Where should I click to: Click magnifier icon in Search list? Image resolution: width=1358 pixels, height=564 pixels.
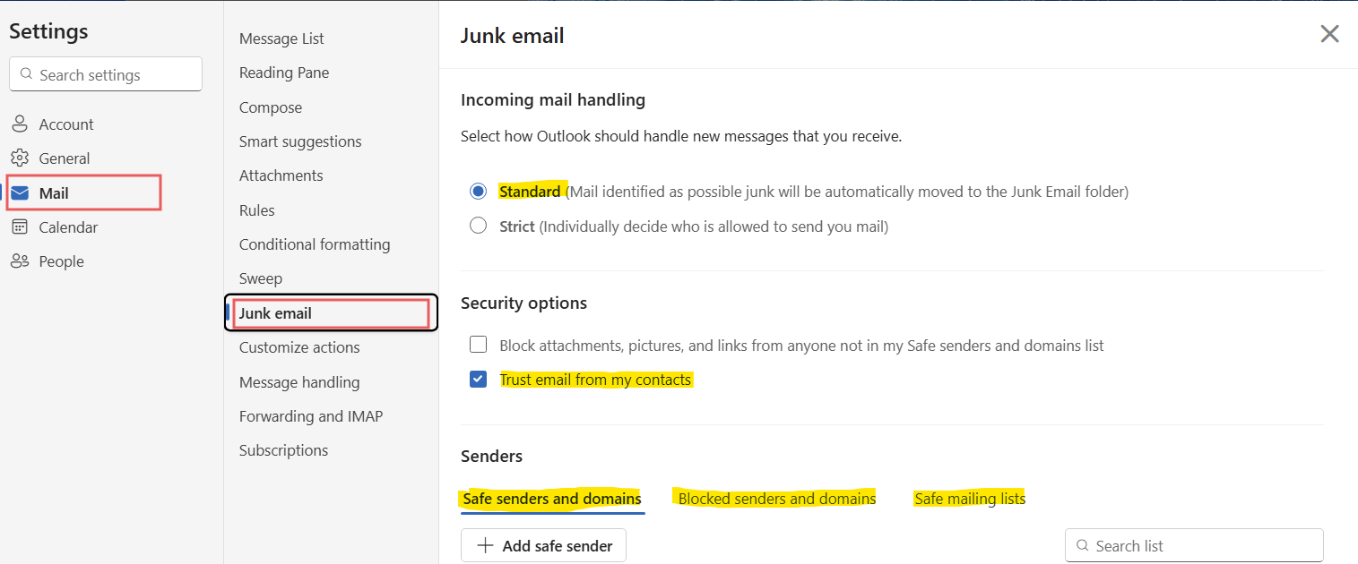pyautogui.click(x=1082, y=545)
